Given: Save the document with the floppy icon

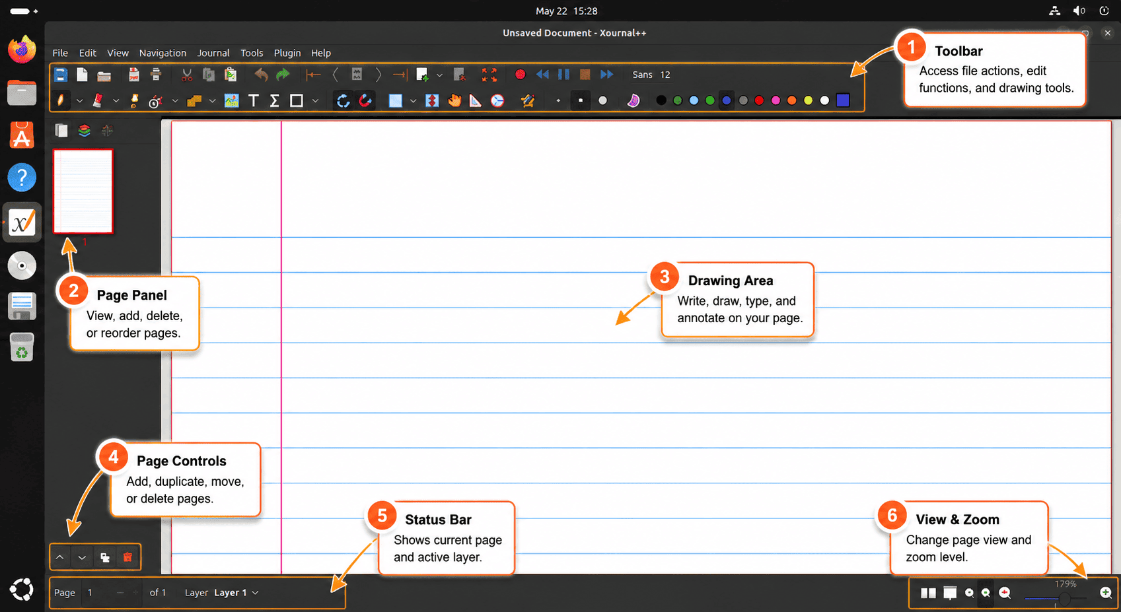Looking at the screenshot, I should (60, 75).
